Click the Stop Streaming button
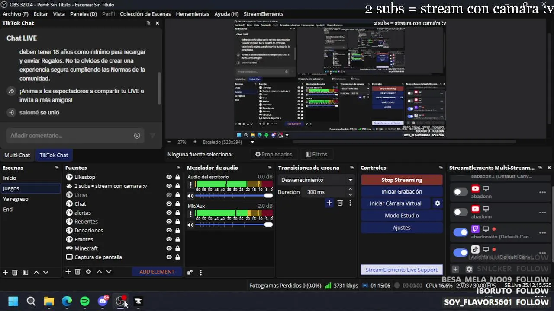This screenshot has height=311, width=554. [x=402, y=180]
